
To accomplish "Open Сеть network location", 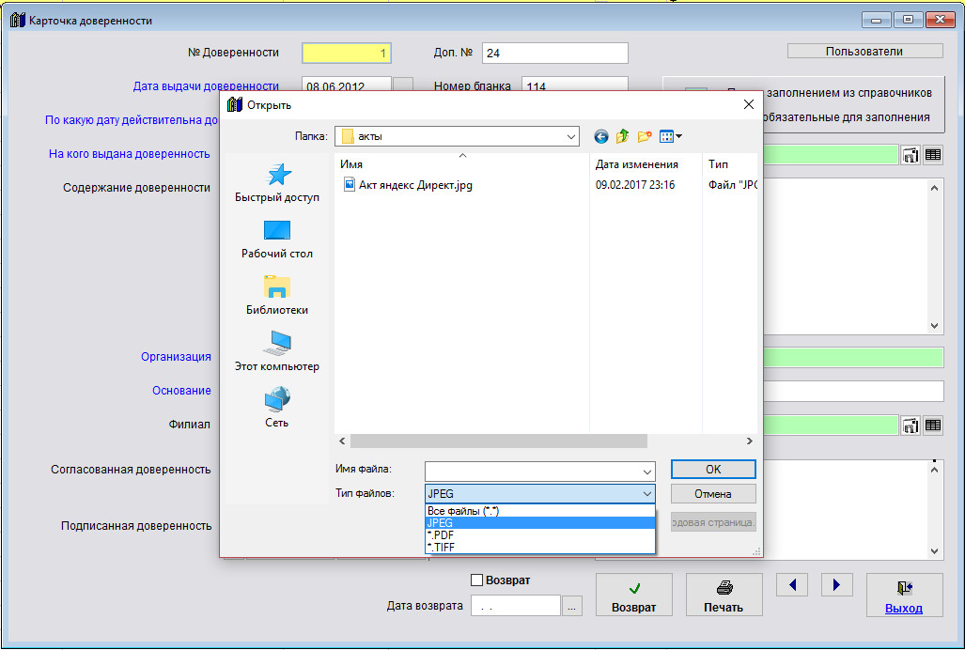I will (277, 409).
